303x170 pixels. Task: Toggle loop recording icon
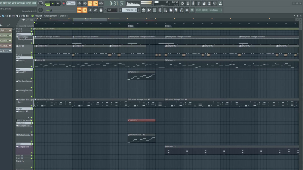(101, 3)
